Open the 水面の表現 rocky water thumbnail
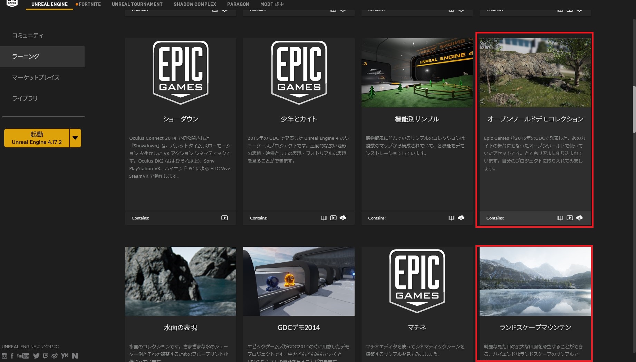 pyautogui.click(x=181, y=281)
